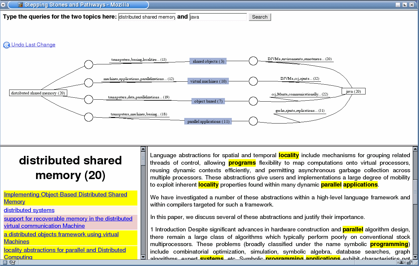The image size is (419, 266).
Task: Click the first highlighted 'locality' in the abstract
Action: pos(289,155)
